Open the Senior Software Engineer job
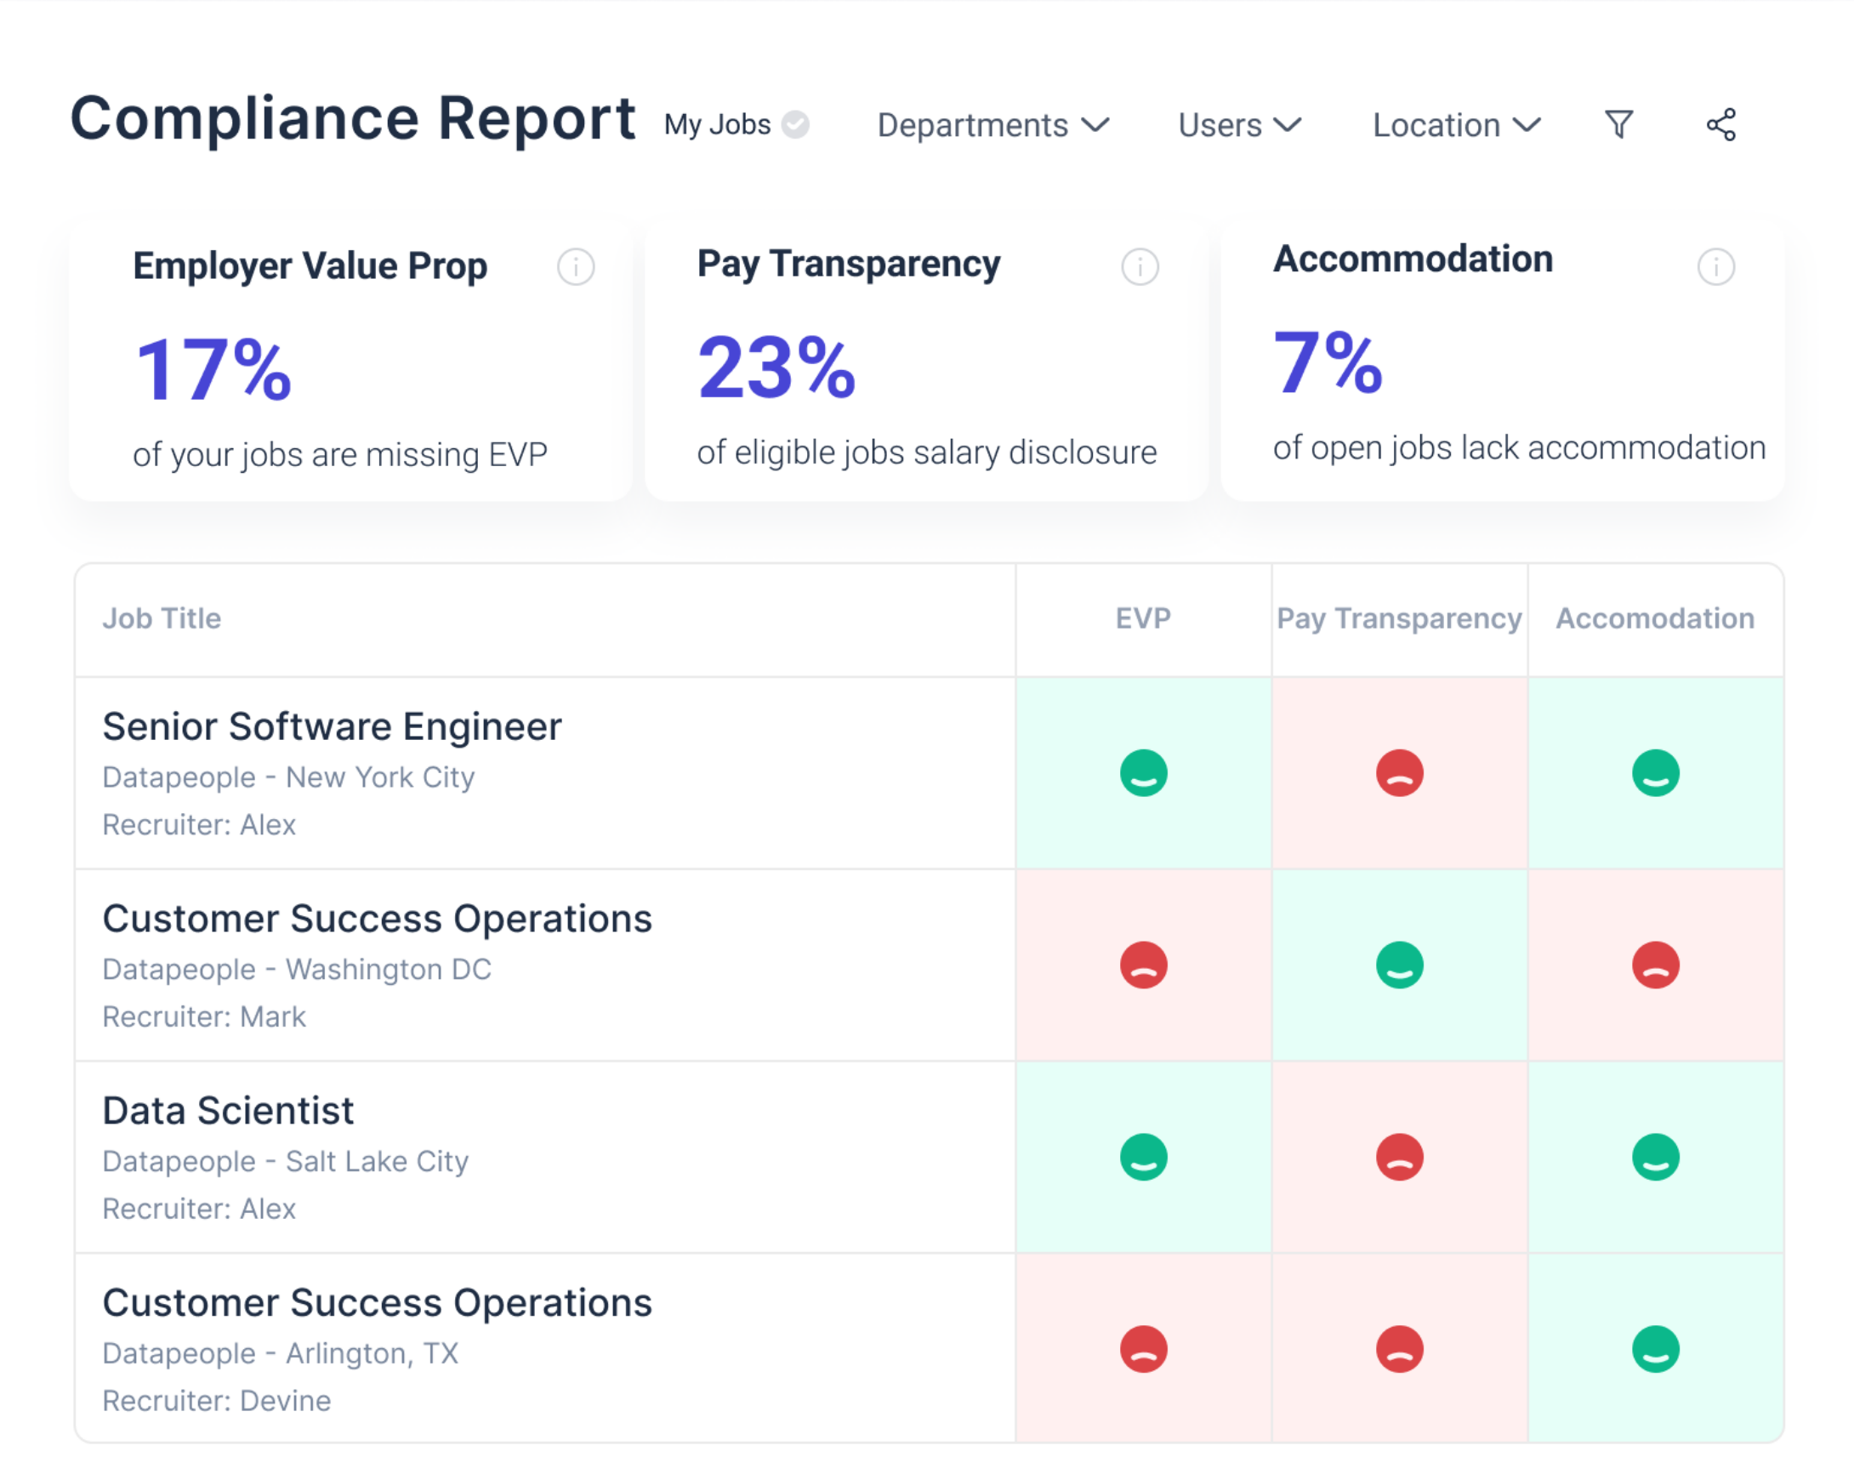This screenshot has width=1854, height=1457. pos(331,726)
